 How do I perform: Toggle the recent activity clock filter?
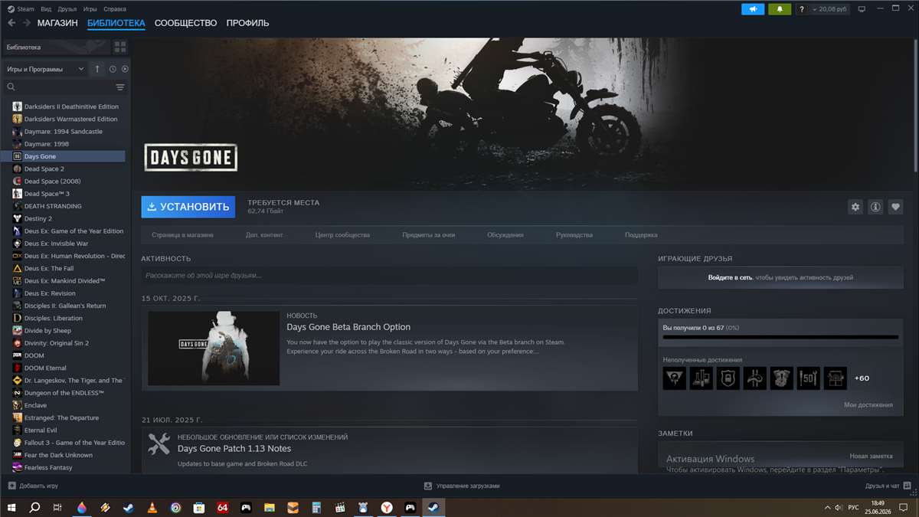(113, 69)
